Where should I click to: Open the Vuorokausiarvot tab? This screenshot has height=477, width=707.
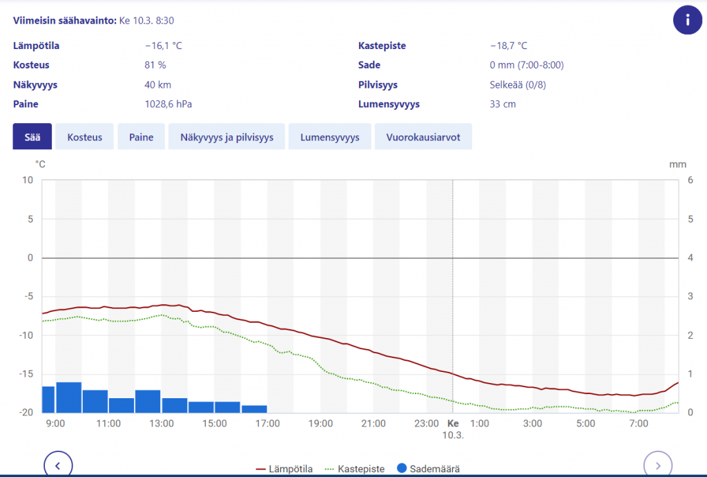point(423,137)
